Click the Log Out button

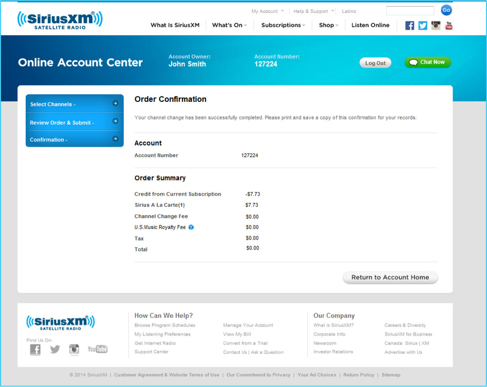click(375, 63)
